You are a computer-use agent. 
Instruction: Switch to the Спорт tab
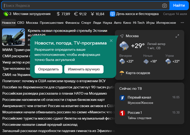click(x=86, y=23)
